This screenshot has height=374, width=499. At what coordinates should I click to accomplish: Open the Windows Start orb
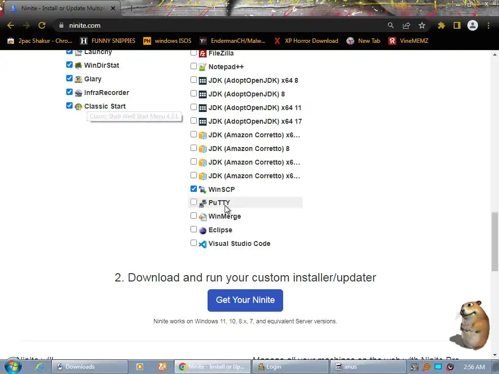[x=13, y=366]
